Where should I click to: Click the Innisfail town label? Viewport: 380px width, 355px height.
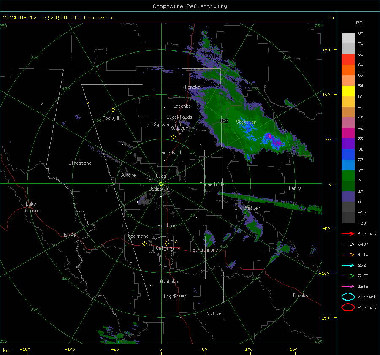click(x=170, y=153)
